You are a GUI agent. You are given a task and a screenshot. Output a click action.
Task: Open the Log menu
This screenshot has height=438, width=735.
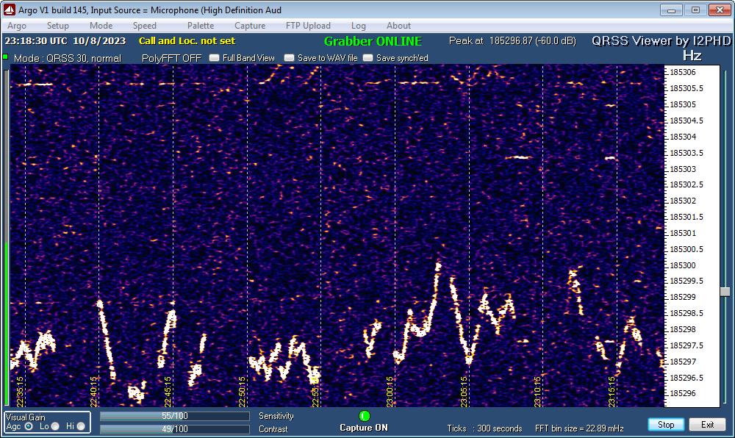[x=358, y=26]
